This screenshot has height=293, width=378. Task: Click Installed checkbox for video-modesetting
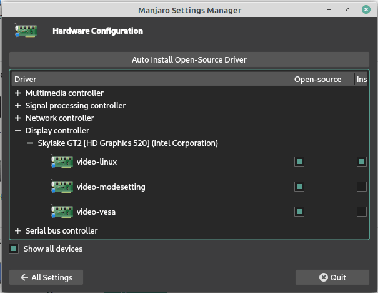[x=362, y=187]
